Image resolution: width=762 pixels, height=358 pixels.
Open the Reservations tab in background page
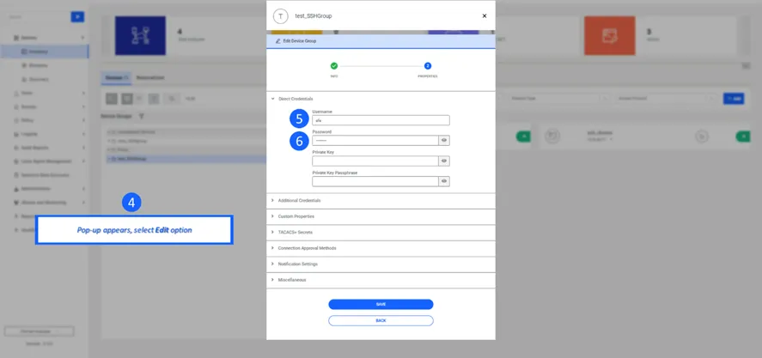click(150, 78)
